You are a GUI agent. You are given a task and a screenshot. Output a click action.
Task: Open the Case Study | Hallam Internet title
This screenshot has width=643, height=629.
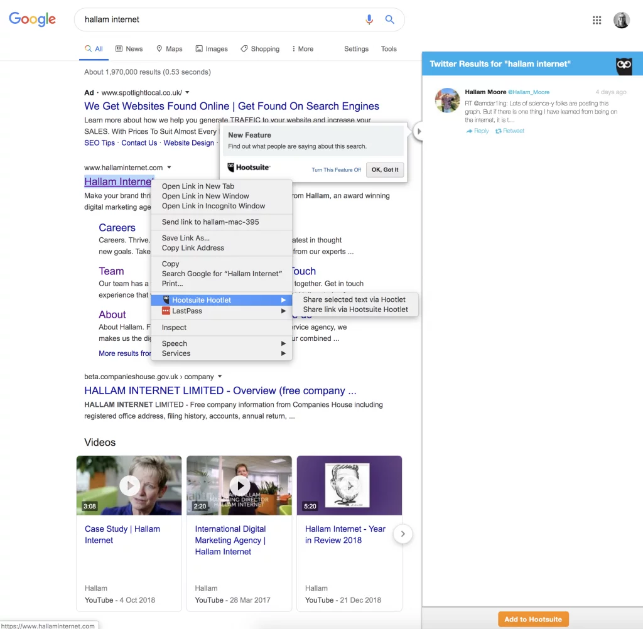[122, 534]
